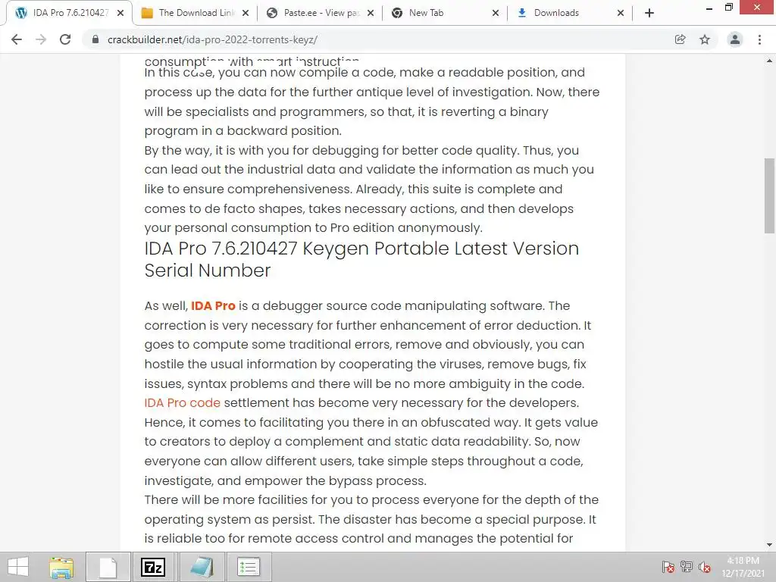Open the IDA Pro code link
Screen dimensions: 776x582
182,403
